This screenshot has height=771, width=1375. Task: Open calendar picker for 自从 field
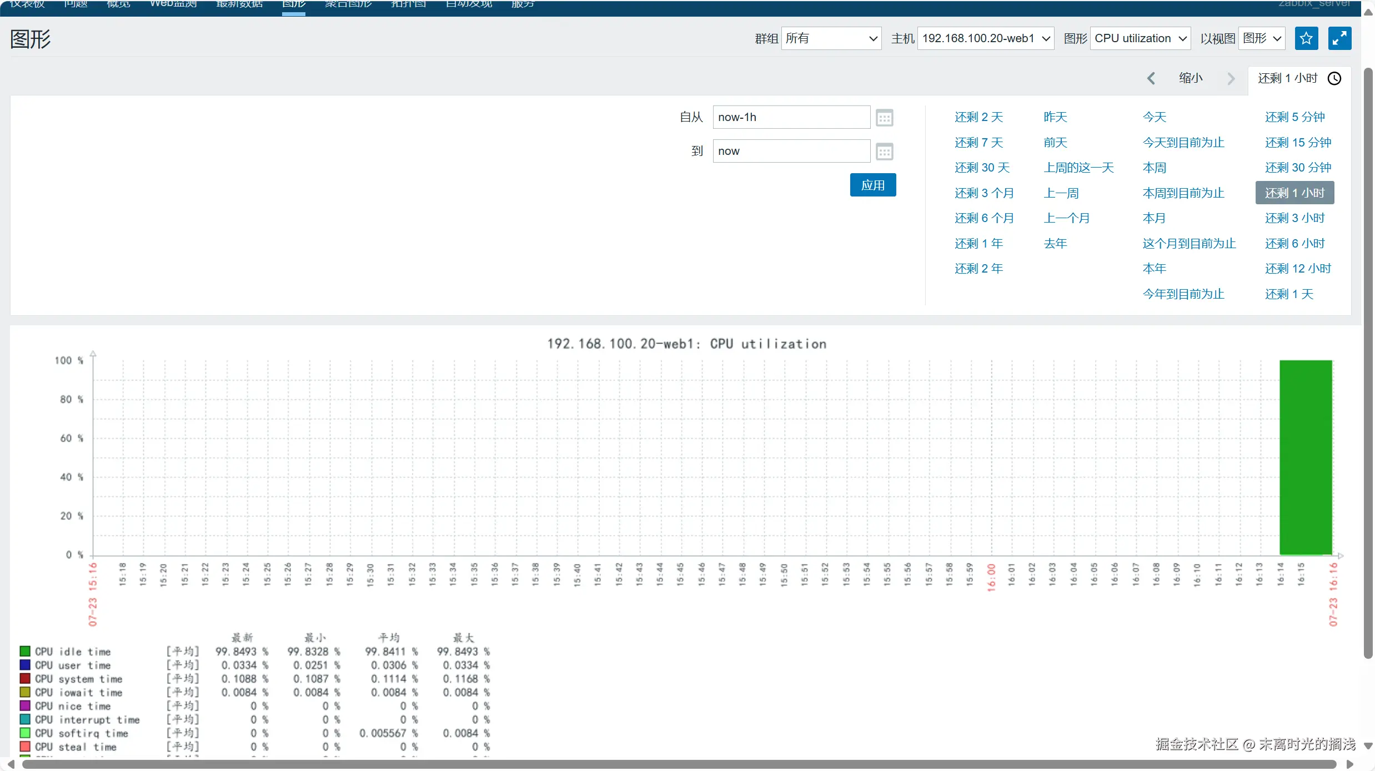(x=884, y=118)
